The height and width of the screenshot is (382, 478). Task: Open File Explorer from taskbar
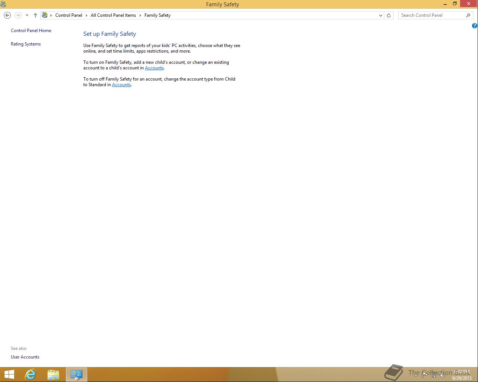click(x=53, y=375)
